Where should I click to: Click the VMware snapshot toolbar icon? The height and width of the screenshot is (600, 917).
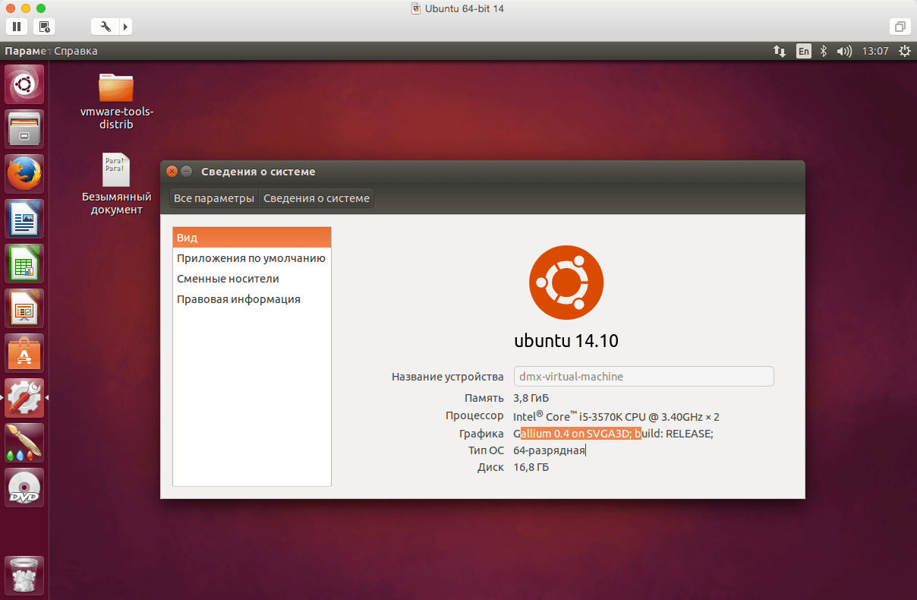pos(45,27)
